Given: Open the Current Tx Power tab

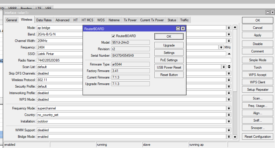Looking at the screenshot, I should [x=152, y=20].
